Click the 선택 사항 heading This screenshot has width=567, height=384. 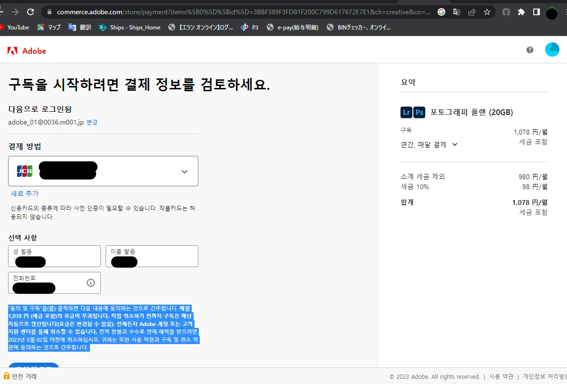pyautogui.click(x=22, y=238)
